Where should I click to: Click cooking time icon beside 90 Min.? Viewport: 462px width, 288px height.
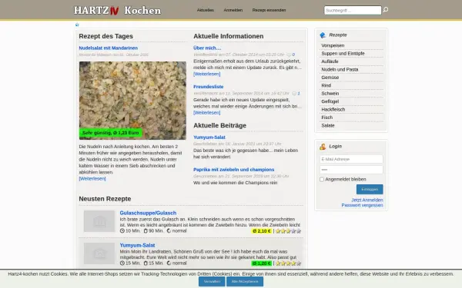(x=146, y=231)
